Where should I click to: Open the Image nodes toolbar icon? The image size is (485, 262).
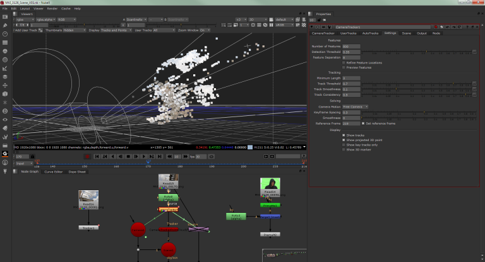click(x=5, y=16)
